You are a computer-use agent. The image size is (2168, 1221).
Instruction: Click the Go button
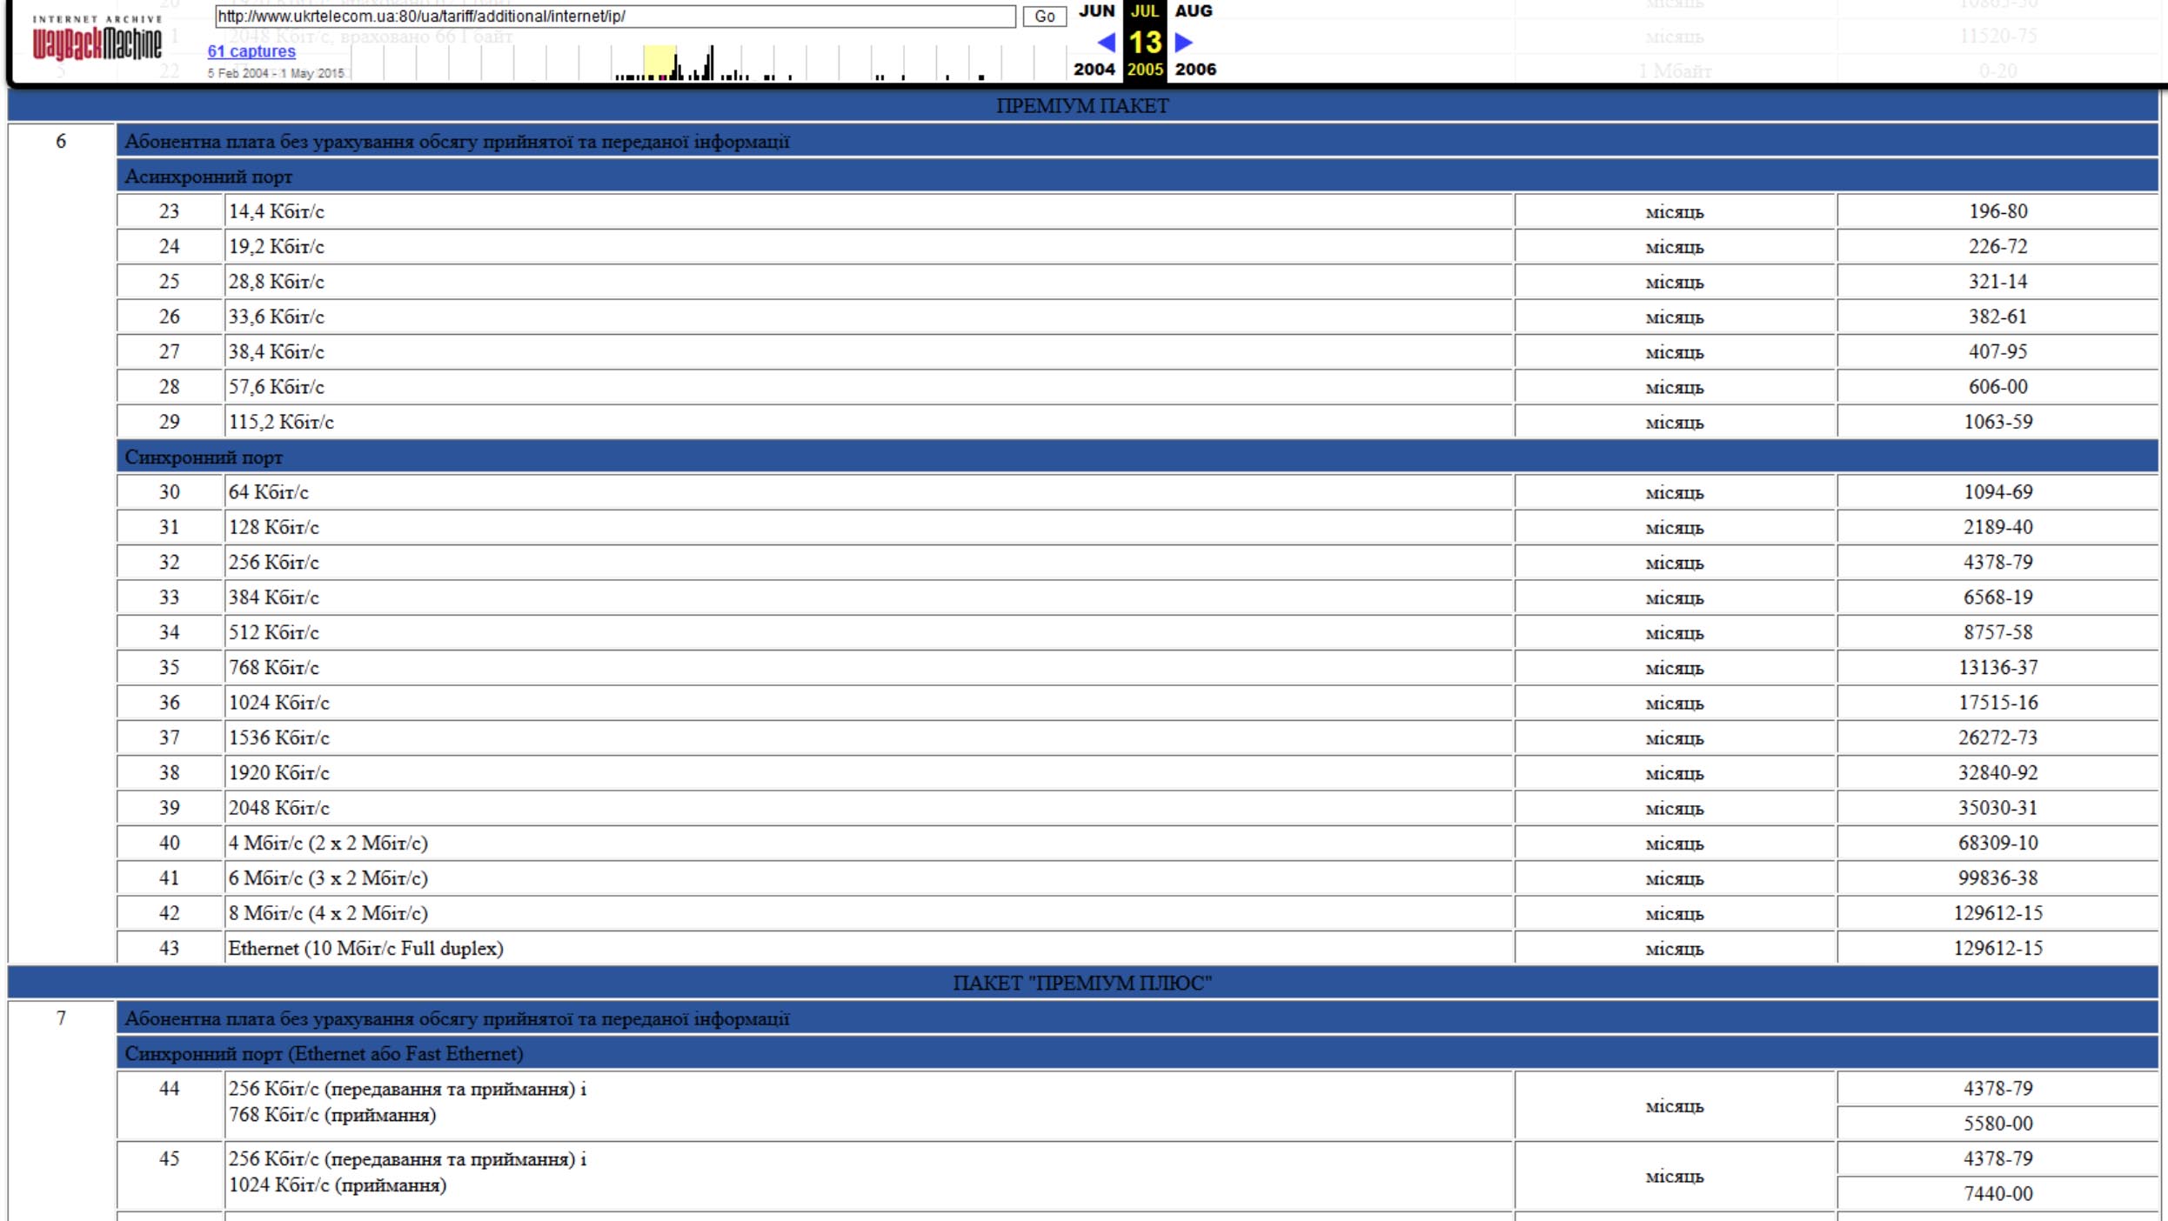[1044, 16]
